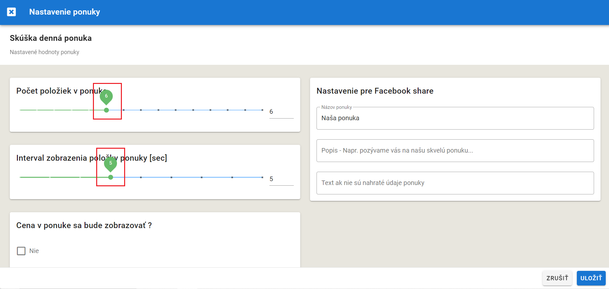Click the left start of item count slider
This screenshot has width=609, height=289.
20,110
